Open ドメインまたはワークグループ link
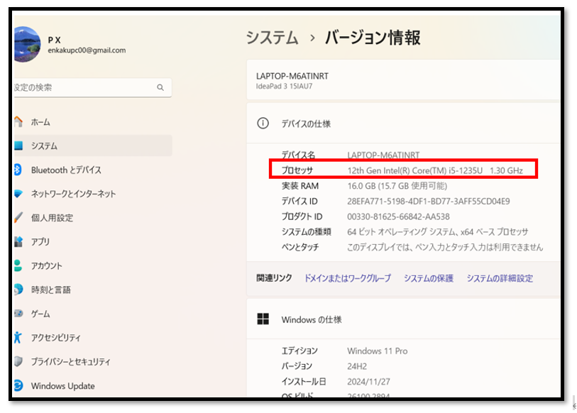 347,278
